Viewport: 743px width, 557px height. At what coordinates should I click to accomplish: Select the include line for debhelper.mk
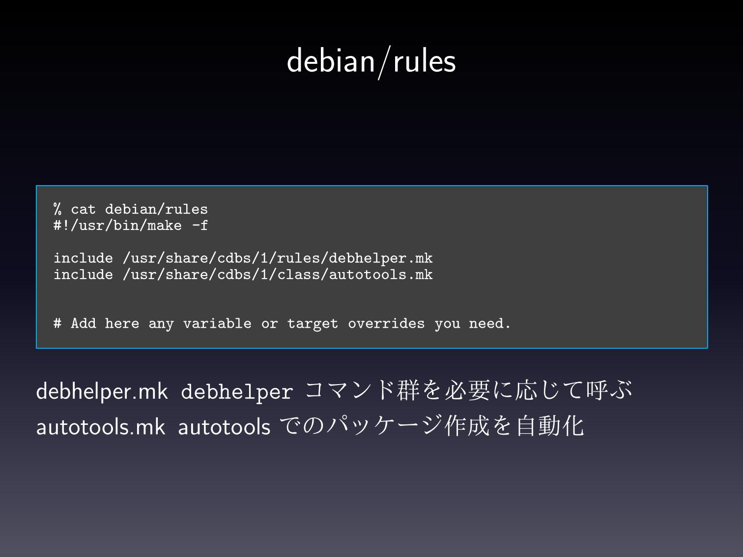pyautogui.click(x=243, y=258)
